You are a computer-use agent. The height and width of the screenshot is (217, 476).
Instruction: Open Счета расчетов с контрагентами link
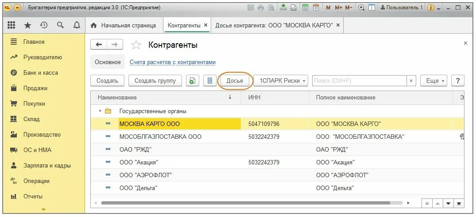tap(173, 62)
